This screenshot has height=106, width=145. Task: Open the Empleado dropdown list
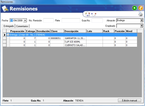pos(142,26)
